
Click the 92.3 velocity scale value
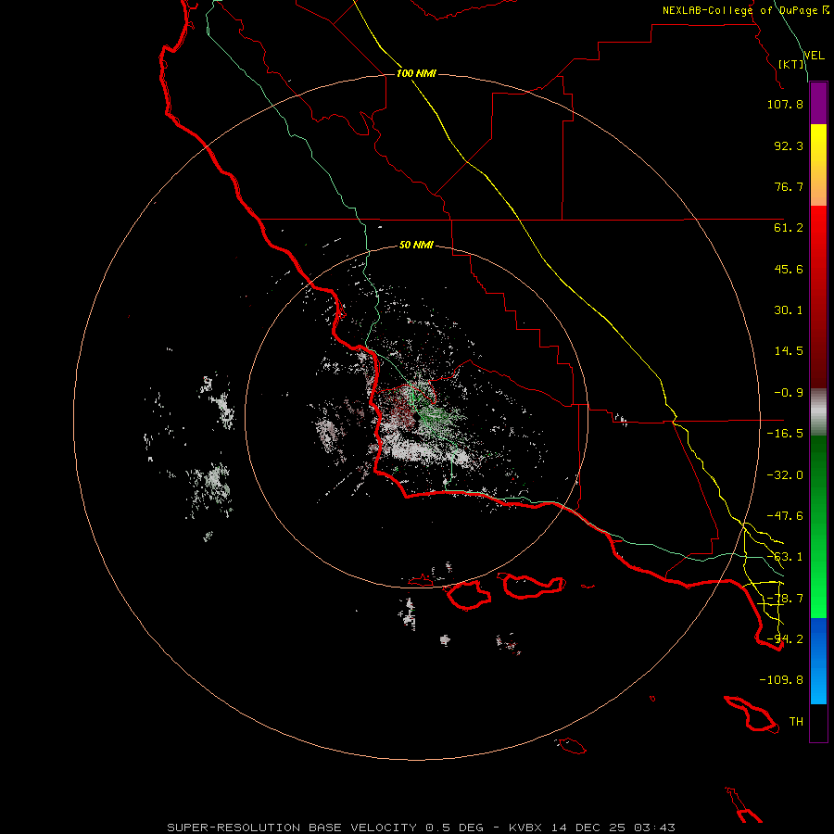tap(789, 145)
